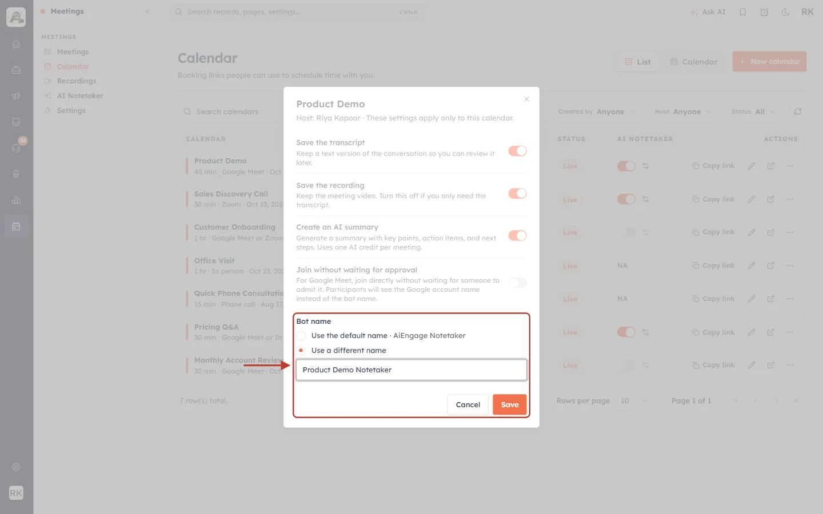Copy link for Monthly Account Review row
The height and width of the screenshot is (514, 823).
coord(713,365)
